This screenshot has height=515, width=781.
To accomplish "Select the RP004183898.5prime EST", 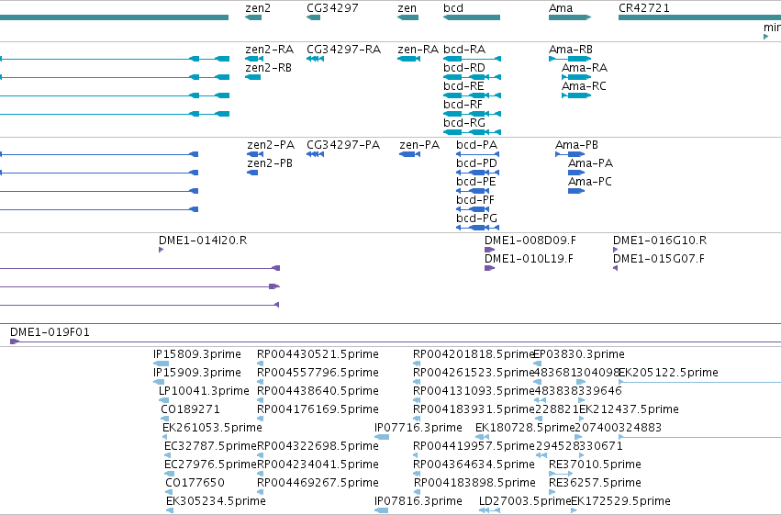I will tap(417, 492).
